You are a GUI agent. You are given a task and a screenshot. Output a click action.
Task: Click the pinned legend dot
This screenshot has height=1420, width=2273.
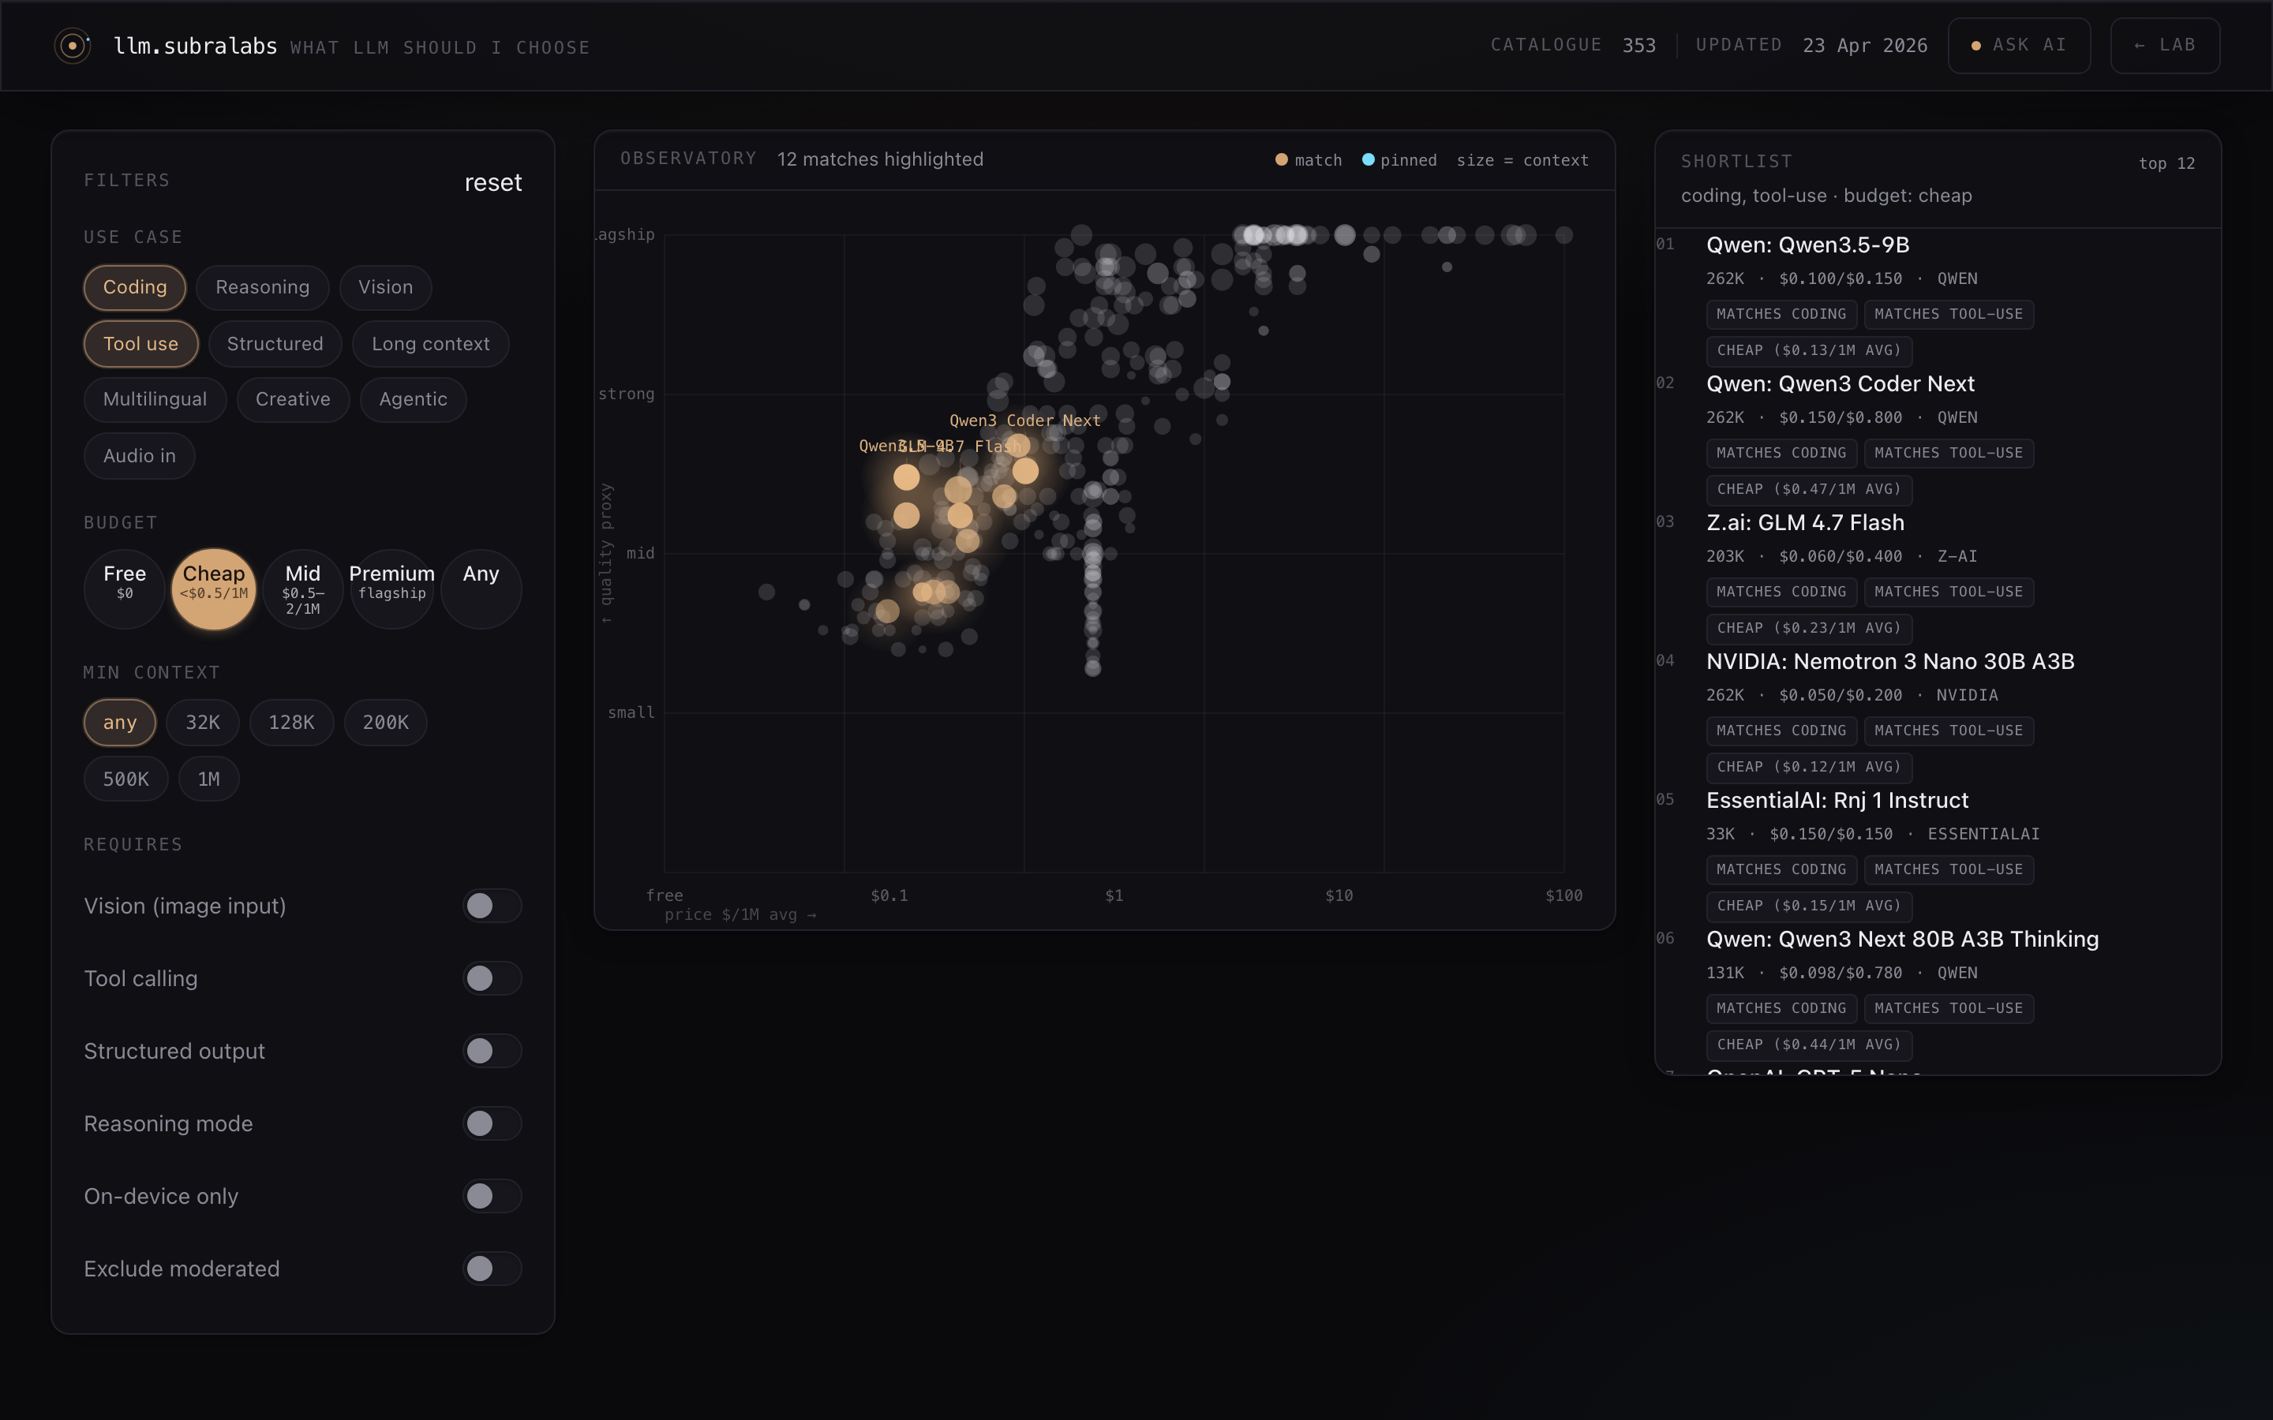(x=1368, y=159)
